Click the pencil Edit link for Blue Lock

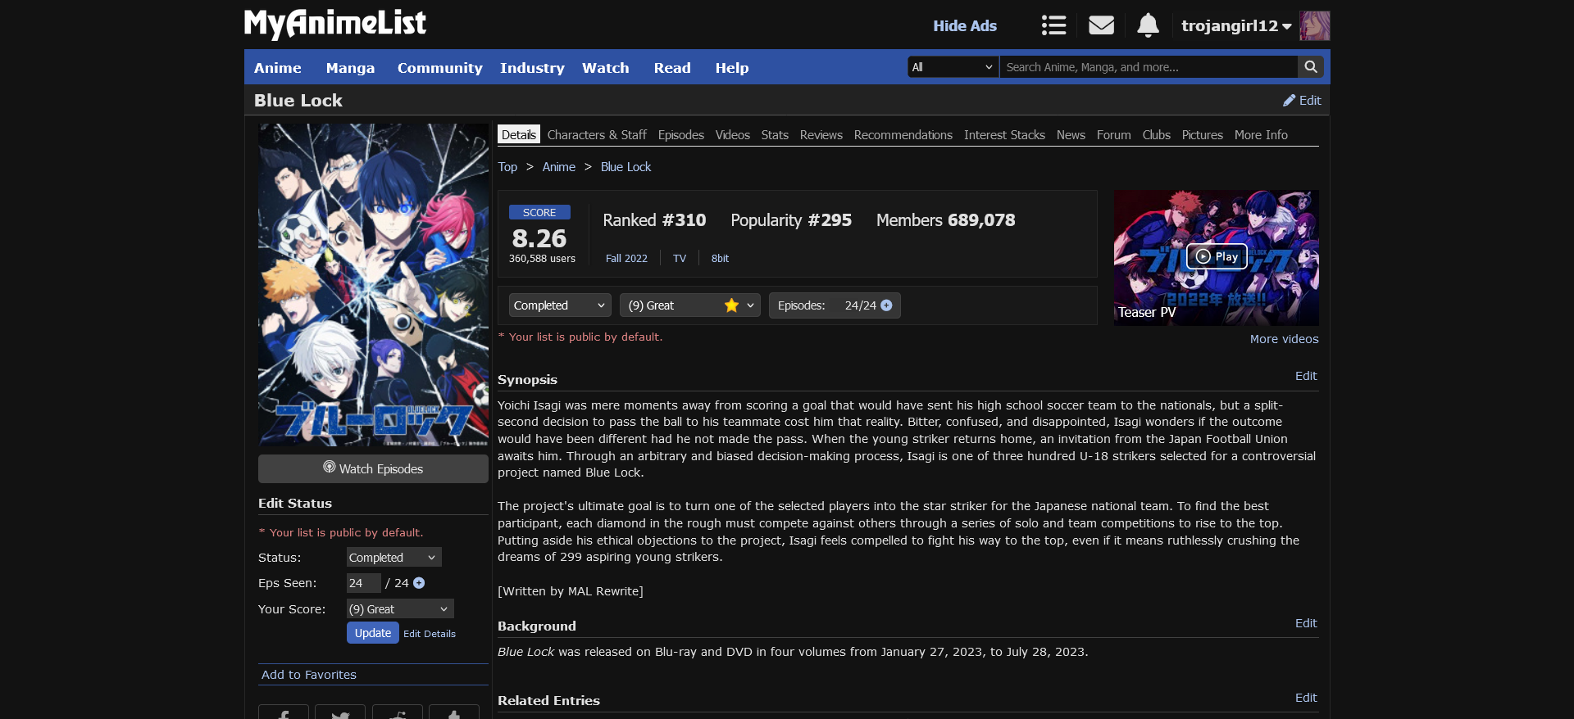[x=1302, y=100]
